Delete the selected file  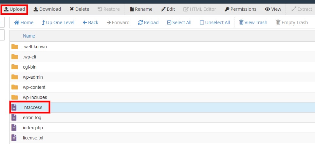click(x=79, y=9)
